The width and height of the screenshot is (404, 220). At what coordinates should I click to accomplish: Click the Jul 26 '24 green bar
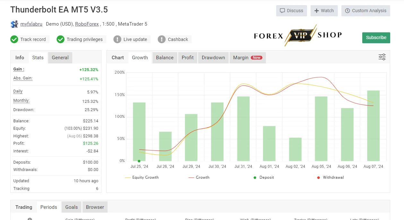165,146
